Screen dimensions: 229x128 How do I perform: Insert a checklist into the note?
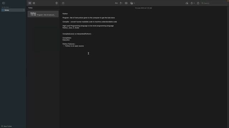(121, 3)
